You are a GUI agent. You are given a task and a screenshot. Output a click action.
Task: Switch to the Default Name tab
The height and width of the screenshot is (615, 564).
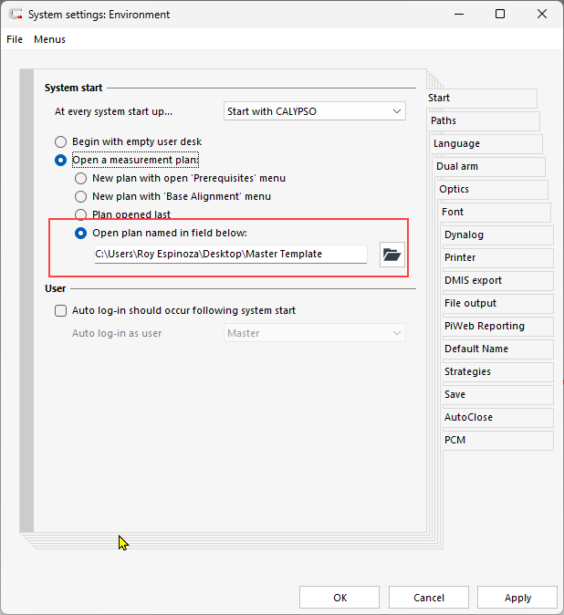pos(498,349)
